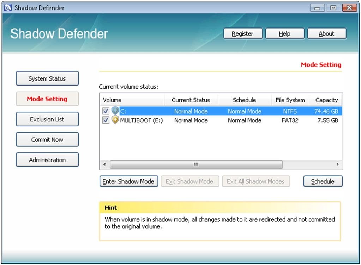Click Enter Shadow Mode button
Screen dimensions: 361x265
129,181
